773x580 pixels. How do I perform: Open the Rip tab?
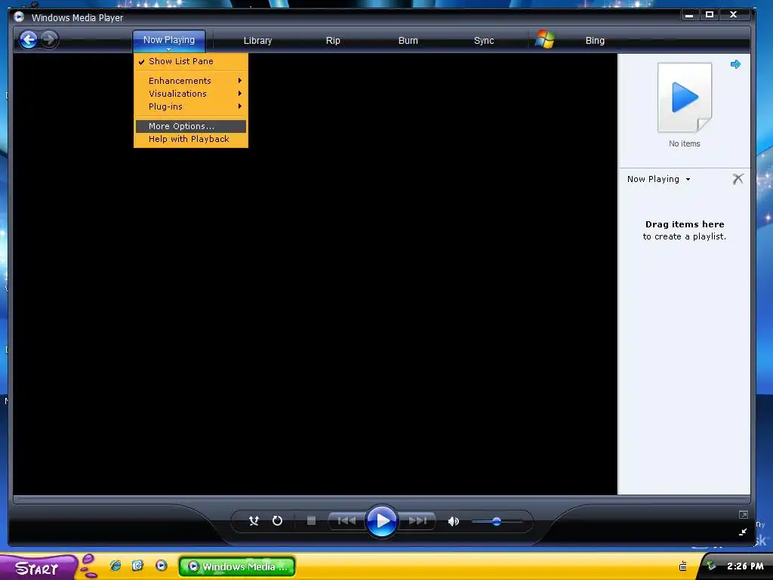pos(333,41)
